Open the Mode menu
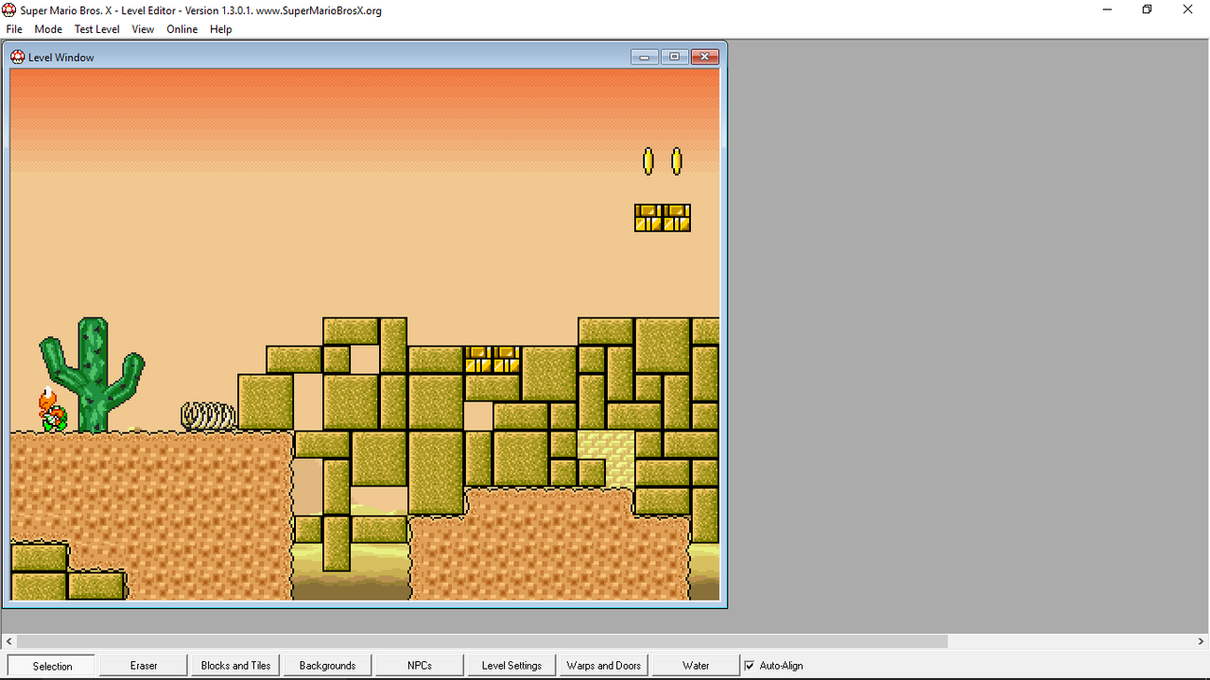The width and height of the screenshot is (1210, 680). pyautogui.click(x=47, y=29)
